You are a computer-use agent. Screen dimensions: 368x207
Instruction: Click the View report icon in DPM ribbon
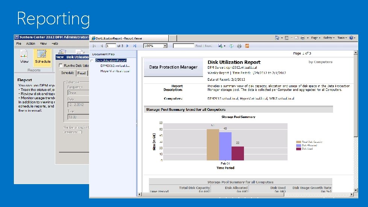coord(24,56)
